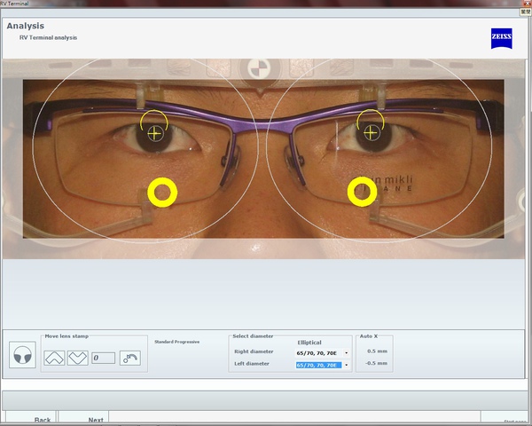Close the RV Terminal window
532x426 pixels.
(528, 3)
